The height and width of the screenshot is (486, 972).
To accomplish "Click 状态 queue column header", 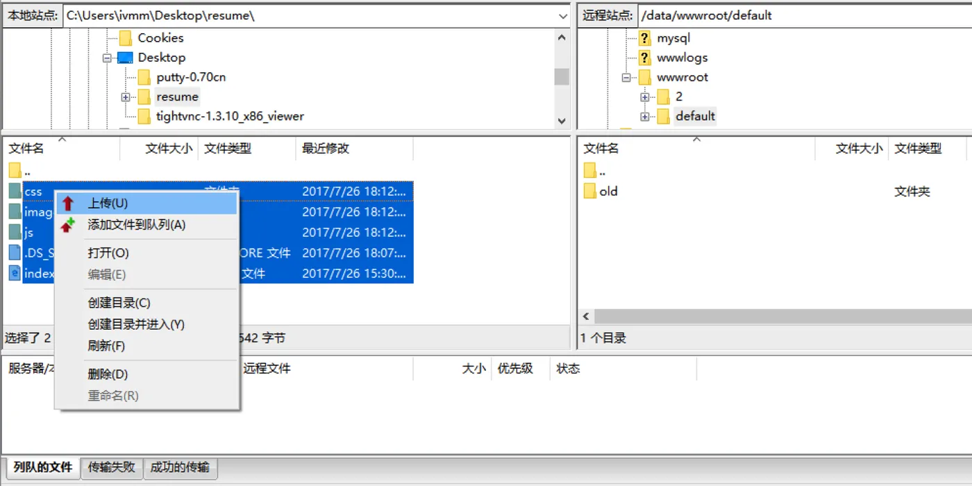I will [568, 369].
